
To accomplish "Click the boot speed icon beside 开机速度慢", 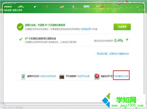I will [62, 77].
